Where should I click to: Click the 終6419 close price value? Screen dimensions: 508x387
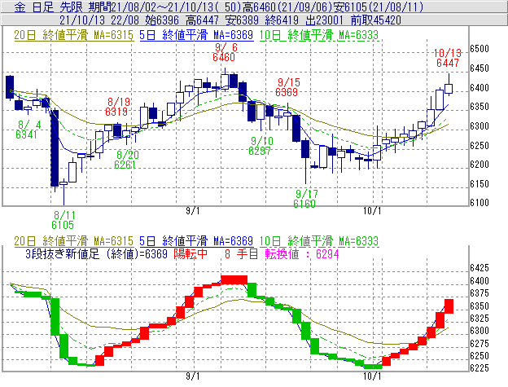coord(282,20)
